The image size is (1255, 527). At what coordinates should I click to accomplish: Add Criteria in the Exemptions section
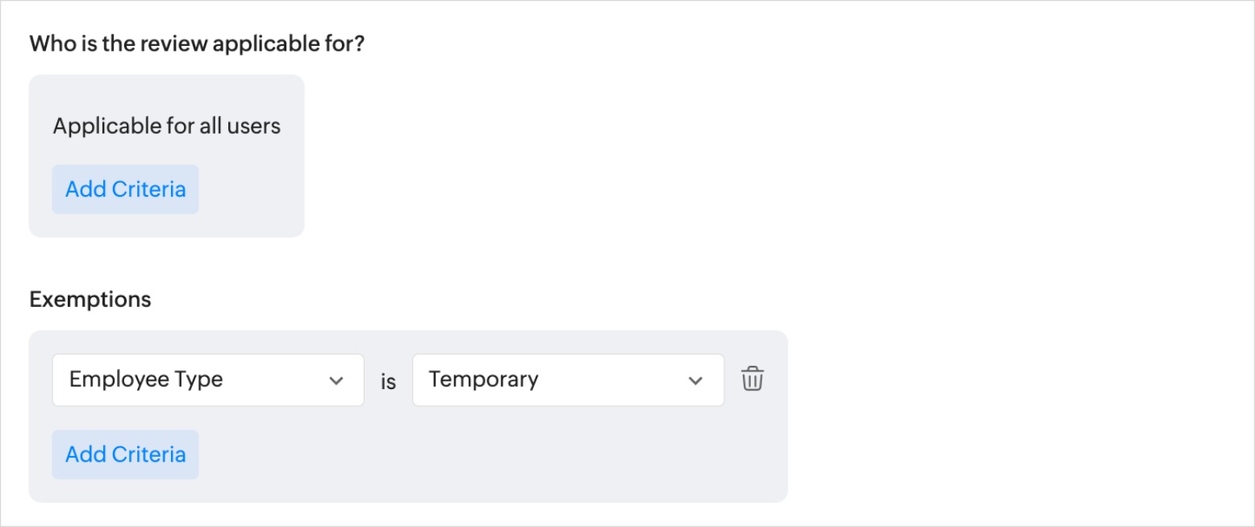[x=125, y=454]
